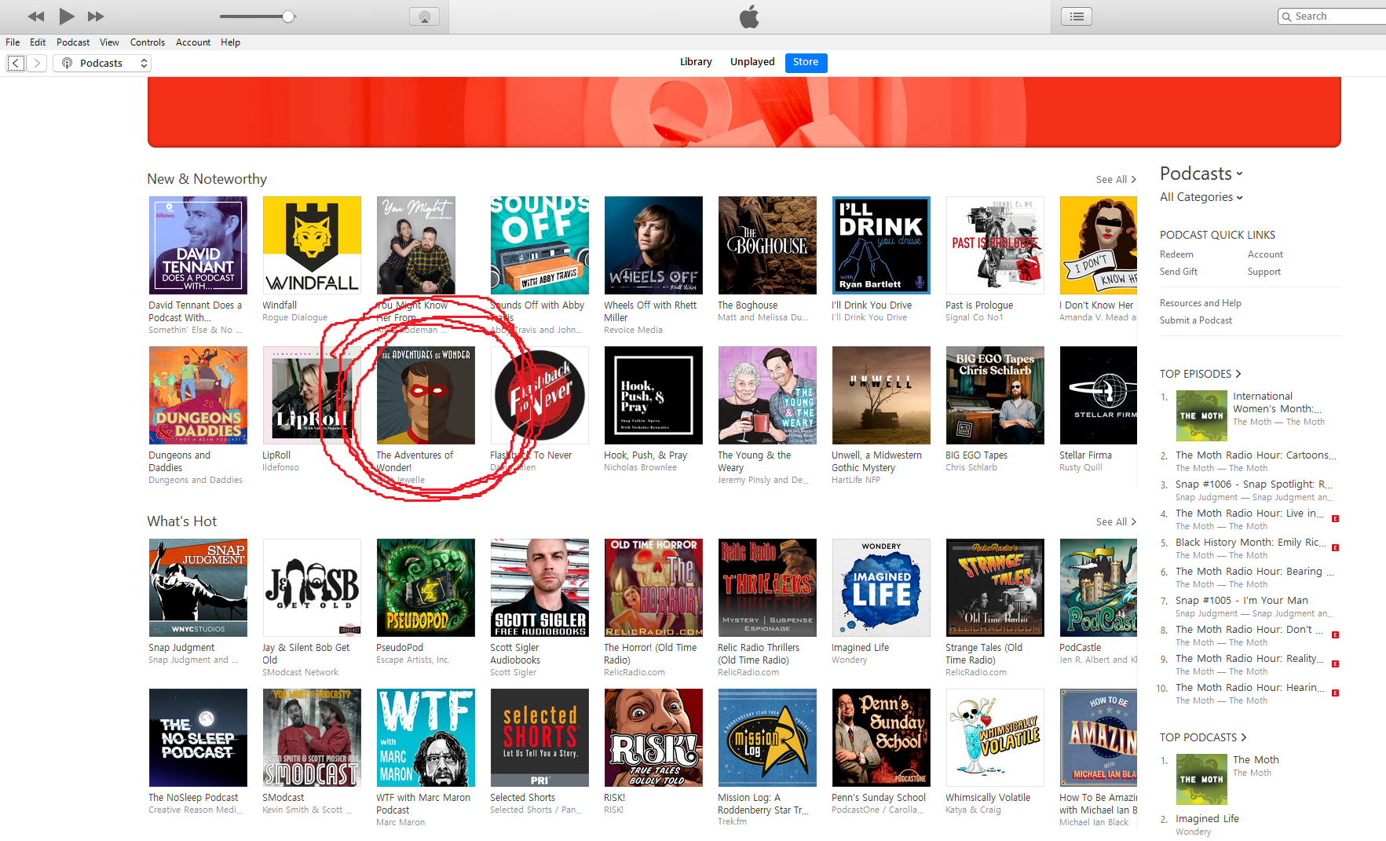Click the Support quick link

[x=1264, y=272]
